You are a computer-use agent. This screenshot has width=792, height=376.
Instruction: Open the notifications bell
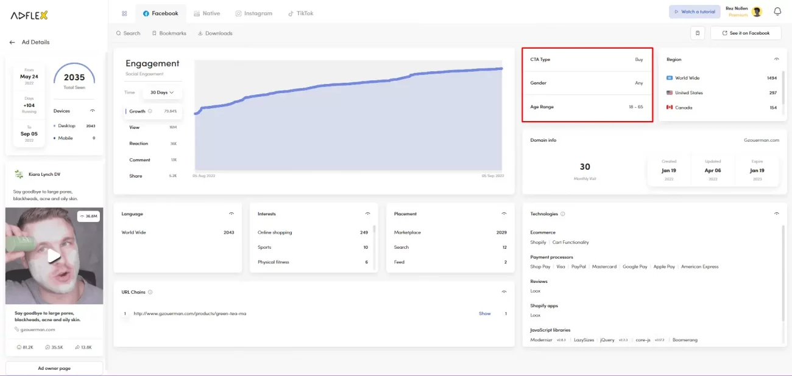[x=777, y=12]
